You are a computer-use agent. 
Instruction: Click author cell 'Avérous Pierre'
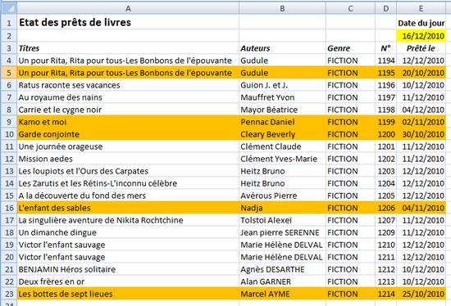tap(282, 196)
